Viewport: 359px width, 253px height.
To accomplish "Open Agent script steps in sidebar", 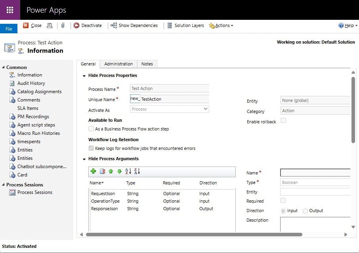I will click(x=36, y=125).
